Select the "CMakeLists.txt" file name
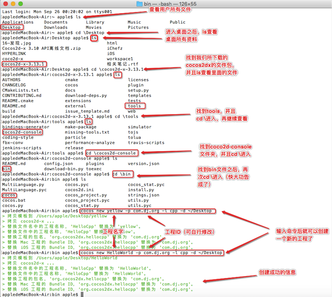This screenshot has height=297, width=332. tap(20, 90)
